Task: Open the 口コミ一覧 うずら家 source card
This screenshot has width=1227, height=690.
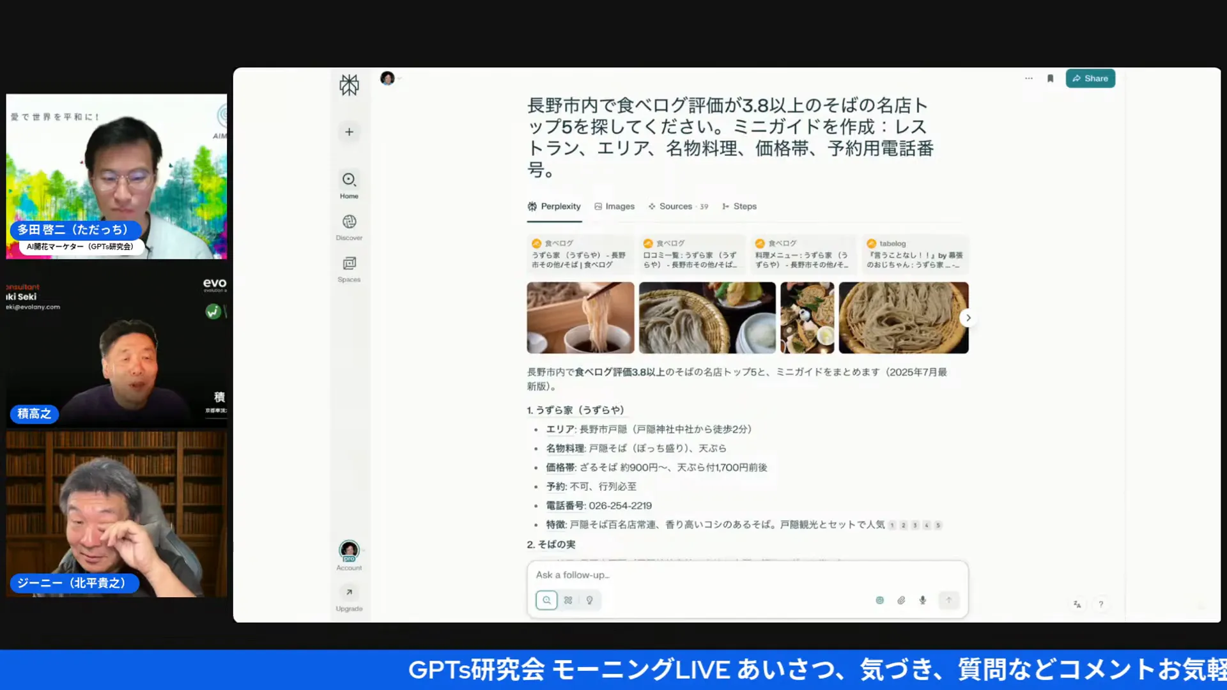Action: click(x=691, y=254)
